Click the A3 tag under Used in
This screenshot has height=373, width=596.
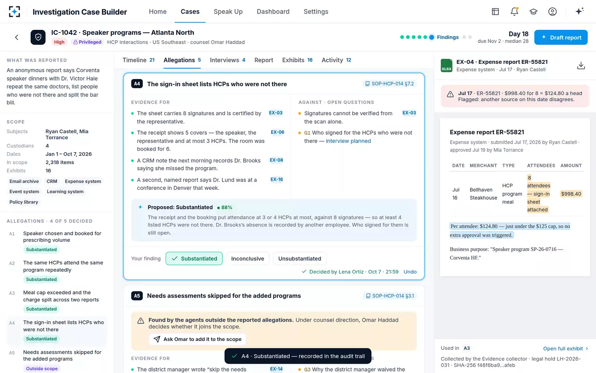point(467,348)
